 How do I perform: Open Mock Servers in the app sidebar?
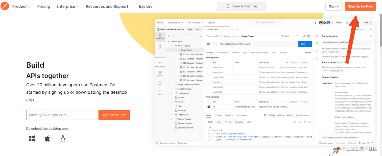point(160,65)
